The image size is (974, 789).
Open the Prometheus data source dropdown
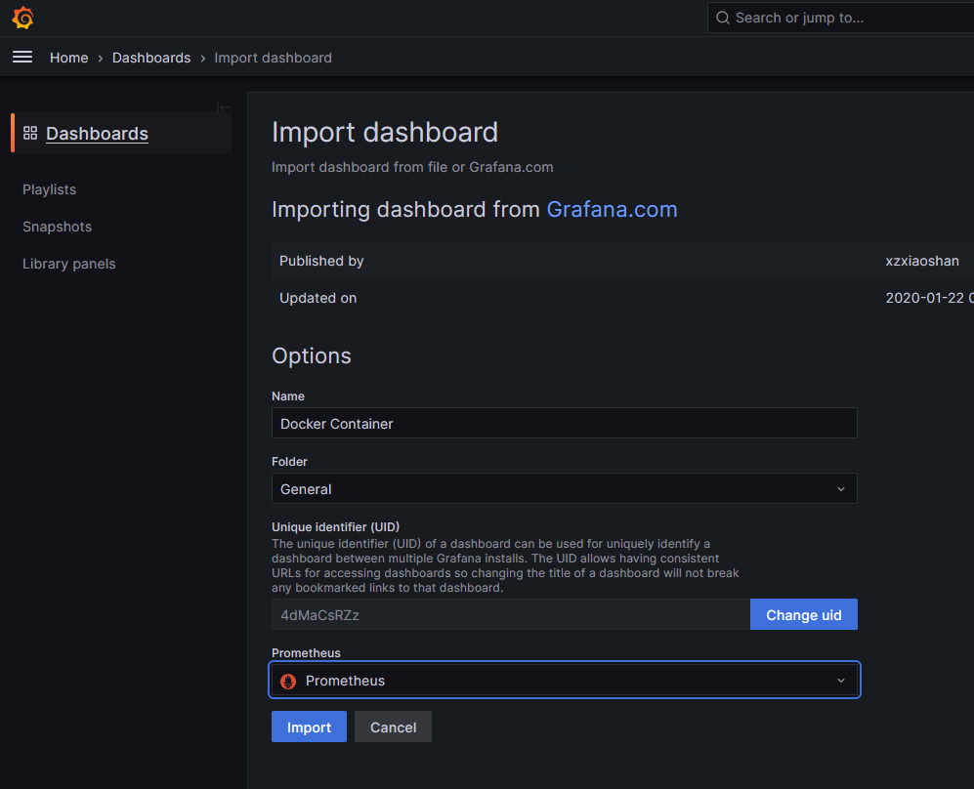pos(564,681)
